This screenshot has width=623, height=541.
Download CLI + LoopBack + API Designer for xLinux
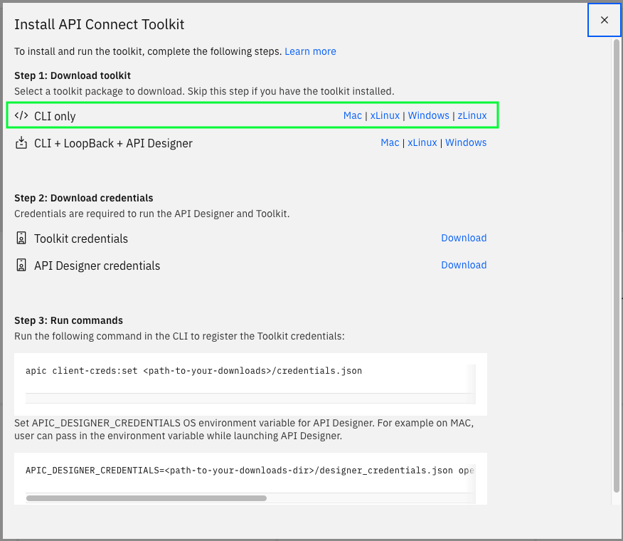coord(422,142)
